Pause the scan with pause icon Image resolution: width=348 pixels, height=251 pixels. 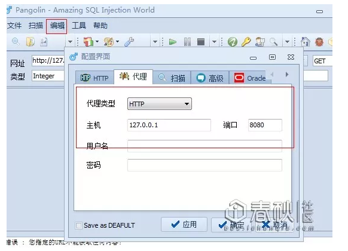(187, 42)
